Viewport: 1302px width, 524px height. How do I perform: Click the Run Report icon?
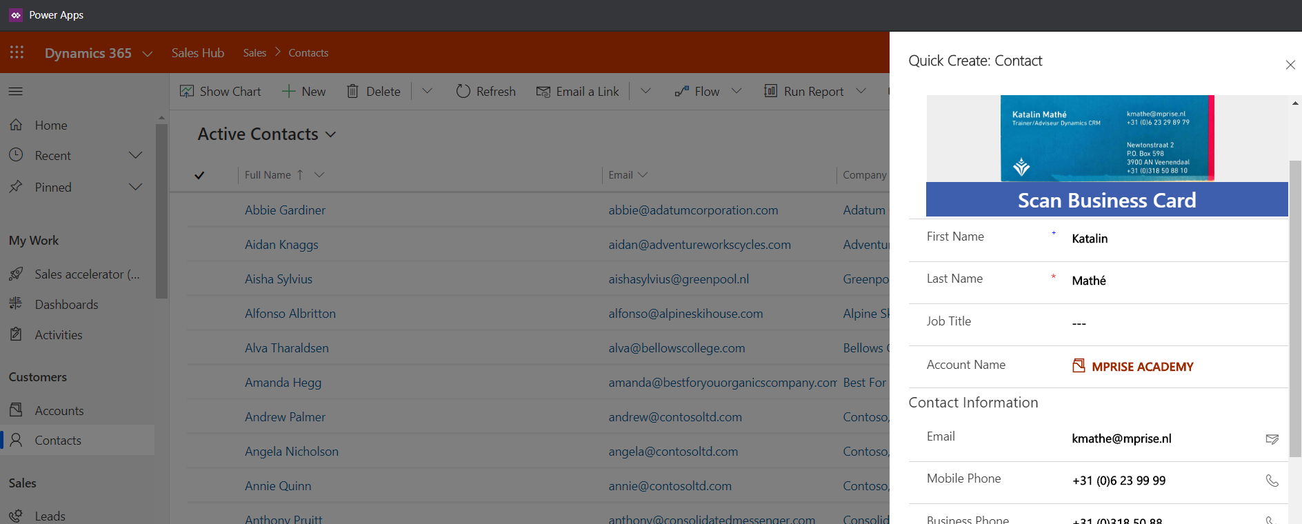[770, 91]
